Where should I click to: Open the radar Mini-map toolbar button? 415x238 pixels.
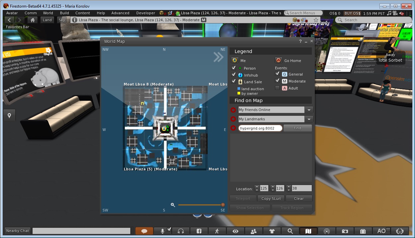tap(327, 231)
